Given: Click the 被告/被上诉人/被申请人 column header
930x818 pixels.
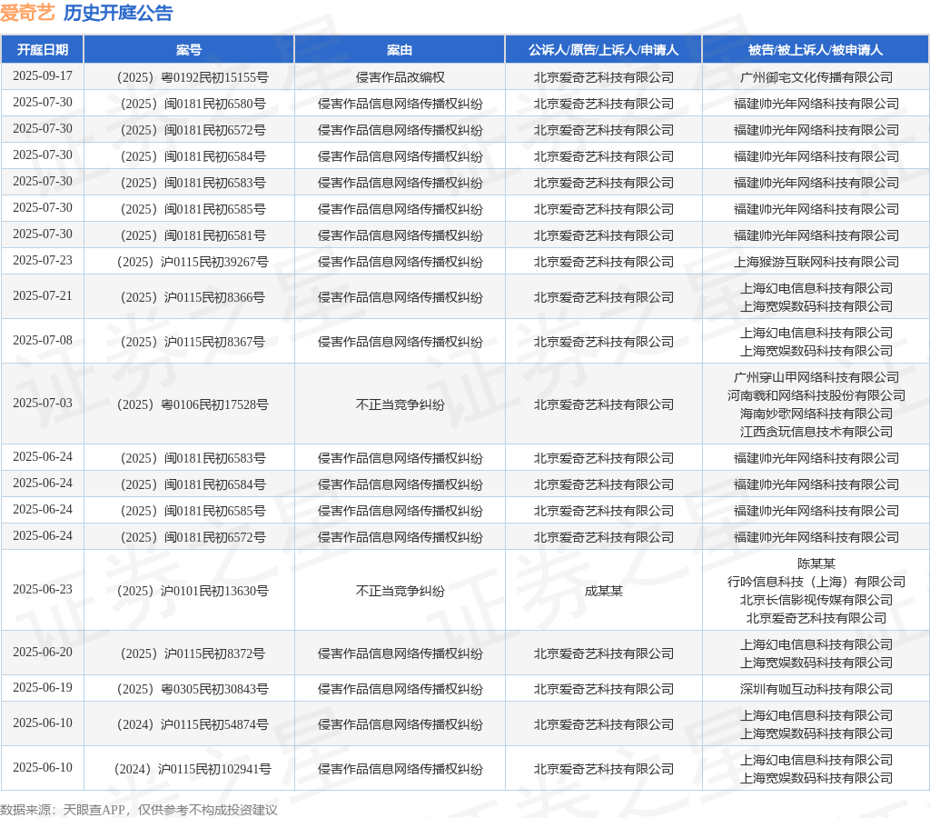Looking at the screenshot, I should coord(816,50).
